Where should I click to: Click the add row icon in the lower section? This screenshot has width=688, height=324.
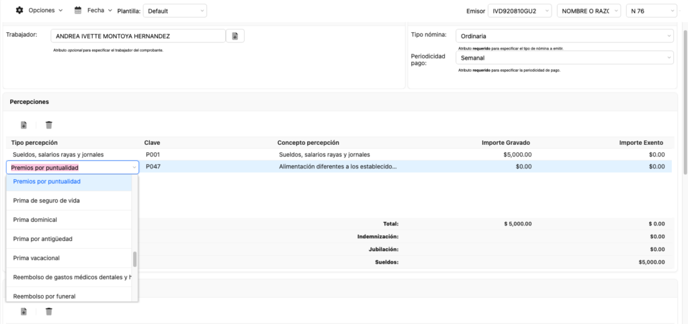(x=24, y=311)
